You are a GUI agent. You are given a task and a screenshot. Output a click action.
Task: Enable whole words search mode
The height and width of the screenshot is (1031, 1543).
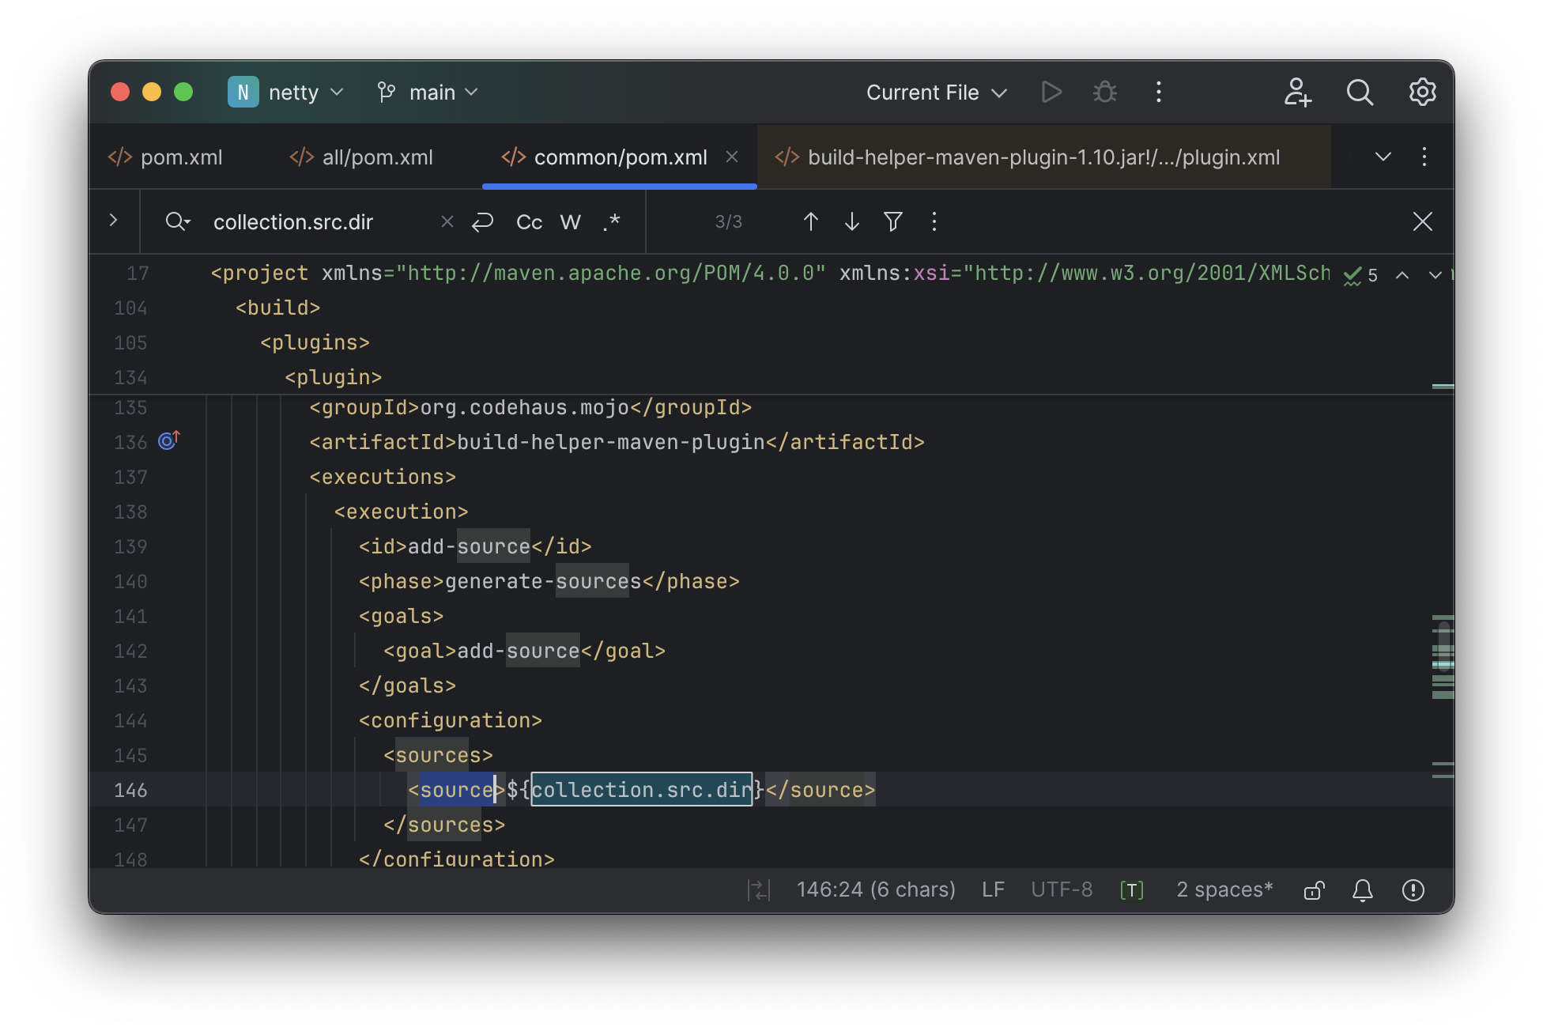pos(570,221)
